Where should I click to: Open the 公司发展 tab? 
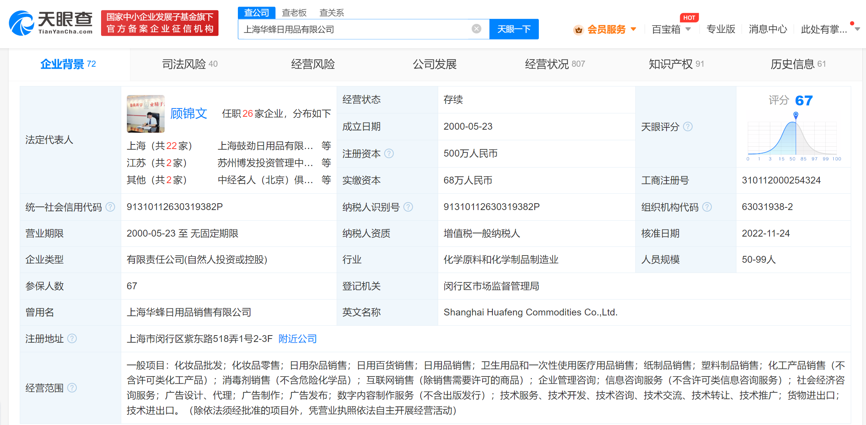click(x=435, y=64)
